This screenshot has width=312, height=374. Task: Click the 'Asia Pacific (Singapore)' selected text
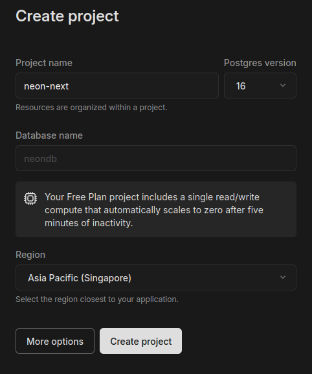80,278
